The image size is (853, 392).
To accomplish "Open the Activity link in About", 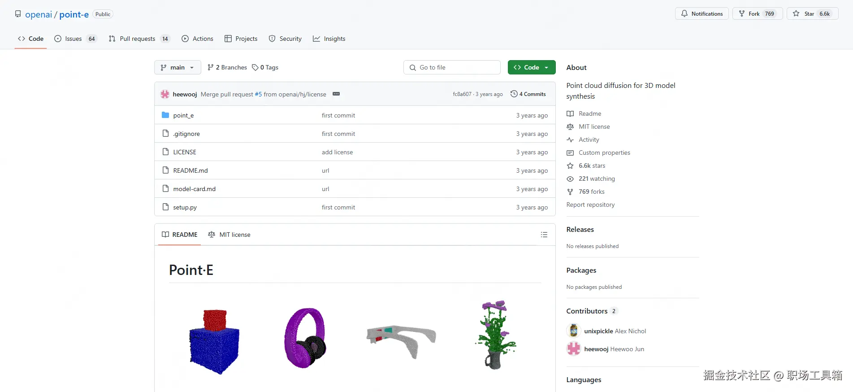I will (583, 139).
